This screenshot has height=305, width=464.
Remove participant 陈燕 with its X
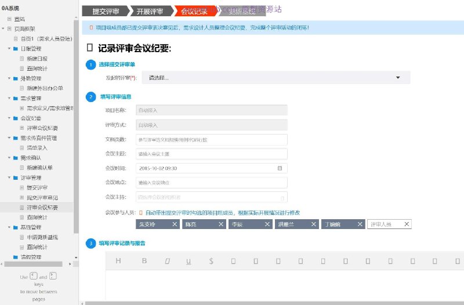pyautogui.click(x=221, y=224)
